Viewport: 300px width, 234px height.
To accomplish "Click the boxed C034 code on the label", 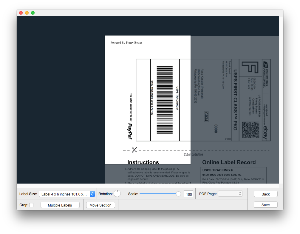I will [x=206, y=117].
